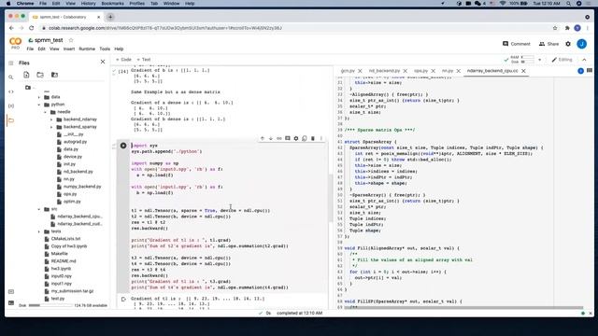Click the Share button
598x336 pixels.
pyautogui.click(x=548, y=44)
